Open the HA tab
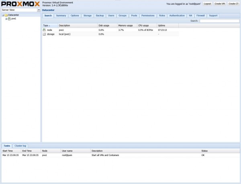The width and height of the screenshot is (241, 184). tap(190, 16)
